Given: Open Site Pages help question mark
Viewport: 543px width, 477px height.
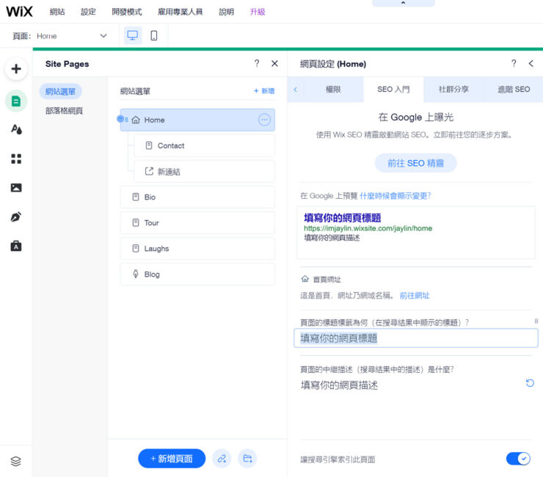Looking at the screenshot, I should pos(257,63).
